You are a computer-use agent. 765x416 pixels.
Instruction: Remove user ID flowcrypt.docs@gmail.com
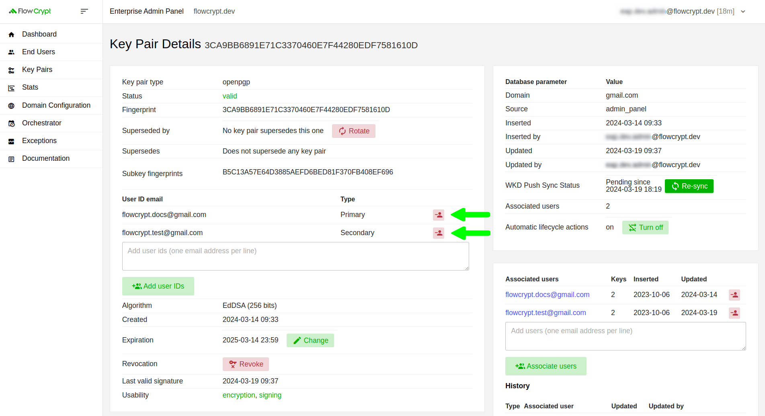click(x=439, y=215)
